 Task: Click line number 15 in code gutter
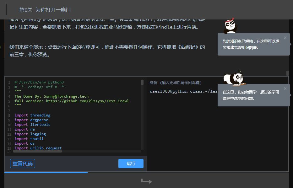pos(9,148)
